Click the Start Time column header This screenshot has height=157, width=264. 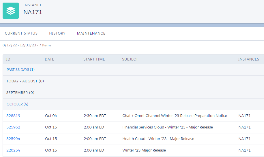coord(94,59)
